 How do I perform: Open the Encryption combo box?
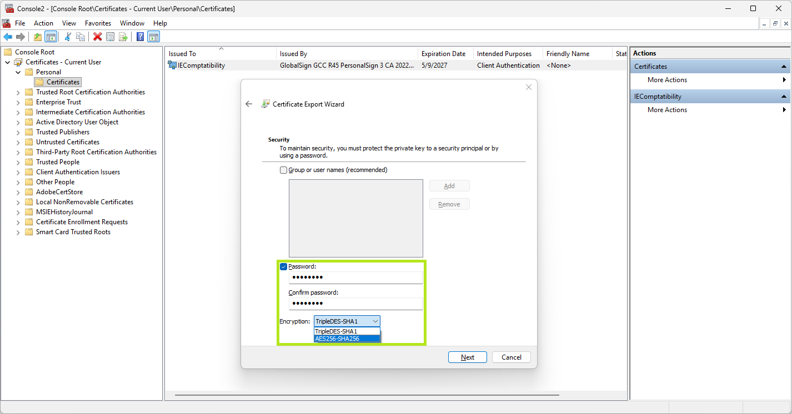347,321
